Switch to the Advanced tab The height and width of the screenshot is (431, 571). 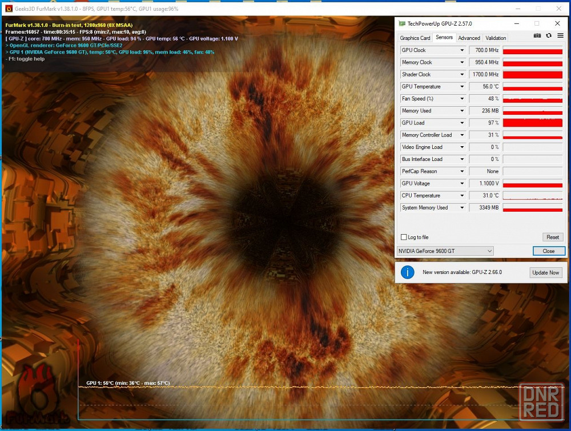tap(469, 38)
